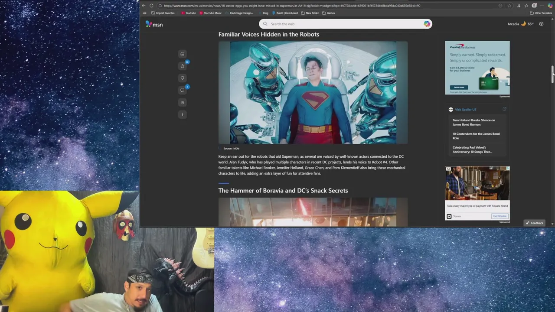Listen to article with headphones icon
The height and width of the screenshot is (312, 555).
pyautogui.click(x=182, y=54)
